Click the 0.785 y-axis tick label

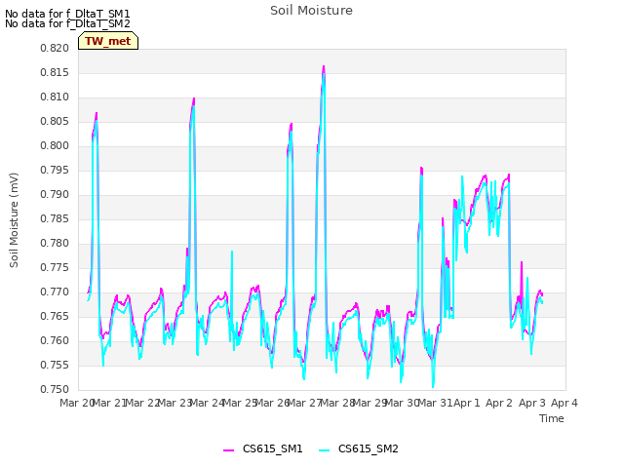pos(55,218)
